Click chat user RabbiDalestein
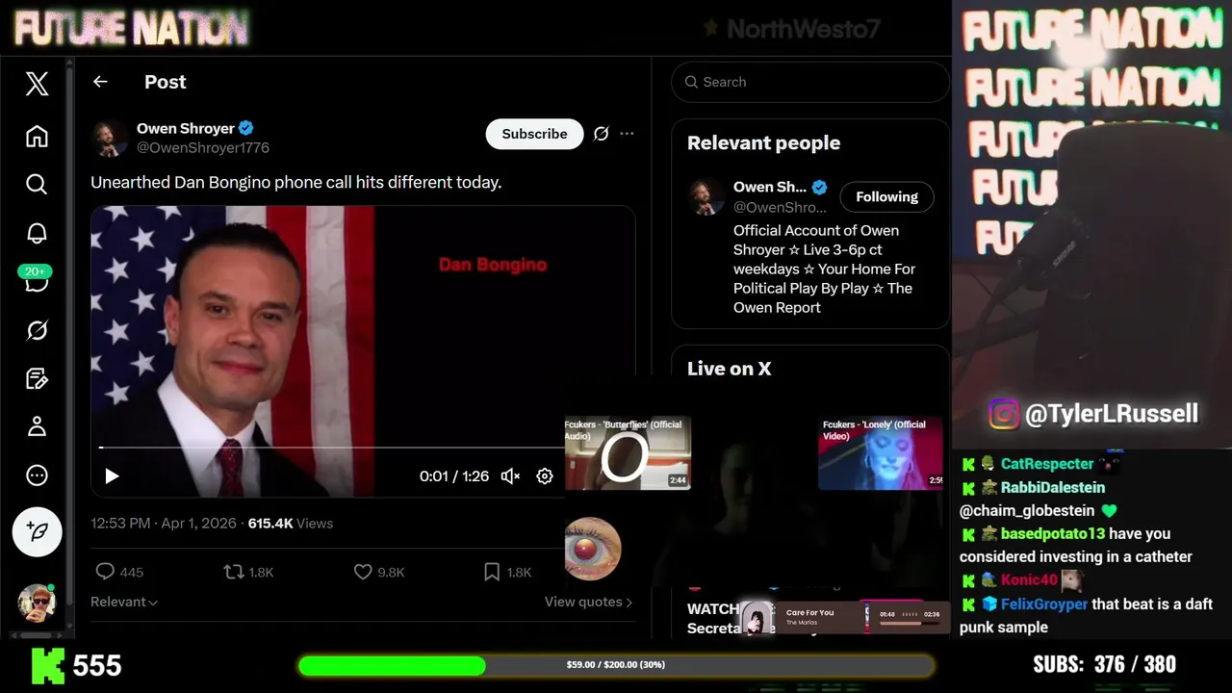This screenshot has height=693, width=1232. [1052, 487]
